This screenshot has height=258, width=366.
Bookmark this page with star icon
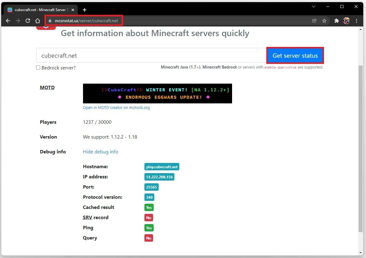point(324,21)
